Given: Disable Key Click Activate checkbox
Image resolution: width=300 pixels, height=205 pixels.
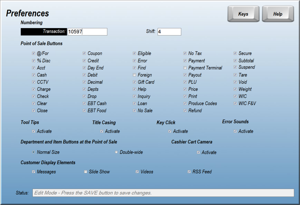Looking at the screenshot, I should [x=170, y=131].
